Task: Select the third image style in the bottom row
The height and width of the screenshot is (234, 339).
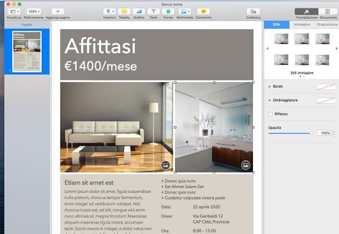Action: point(322,60)
